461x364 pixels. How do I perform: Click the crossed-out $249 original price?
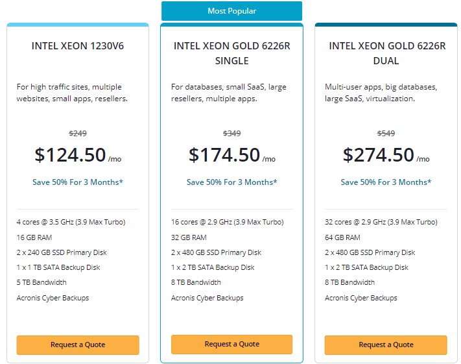pos(78,134)
